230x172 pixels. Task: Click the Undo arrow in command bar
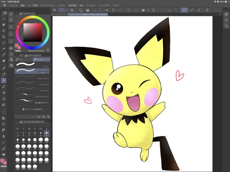(x=113, y=10)
